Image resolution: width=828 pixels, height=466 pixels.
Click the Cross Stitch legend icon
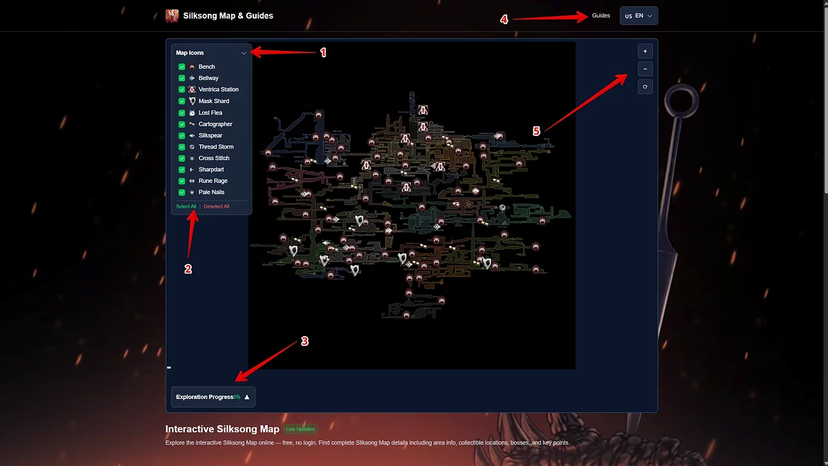192,158
